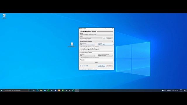Screen dimensions: 187x105
Task: Minimize the Rufus window
Action: point(106,29)
